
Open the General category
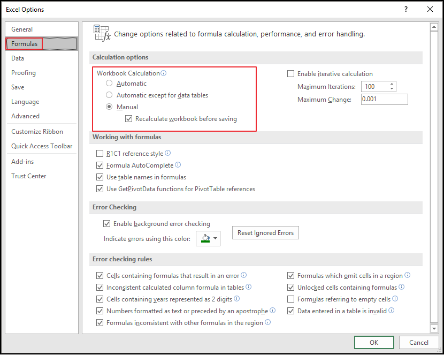[42, 29]
